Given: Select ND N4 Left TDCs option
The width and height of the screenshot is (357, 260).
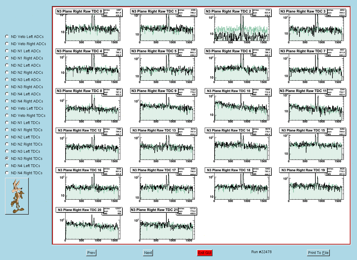Looking at the screenshot, I should (7, 166).
